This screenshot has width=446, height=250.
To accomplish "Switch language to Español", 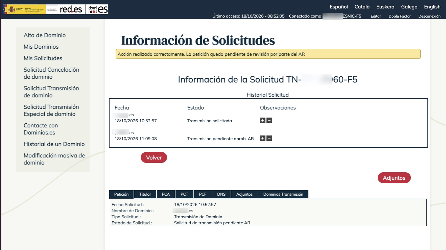I will (339, 7).
